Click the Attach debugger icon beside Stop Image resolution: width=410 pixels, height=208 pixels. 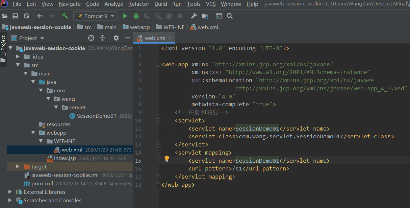coord(169,16)
